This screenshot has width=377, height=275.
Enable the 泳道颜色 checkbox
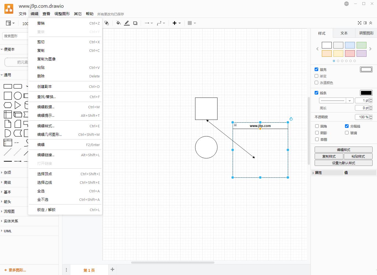tap(317, 83)
